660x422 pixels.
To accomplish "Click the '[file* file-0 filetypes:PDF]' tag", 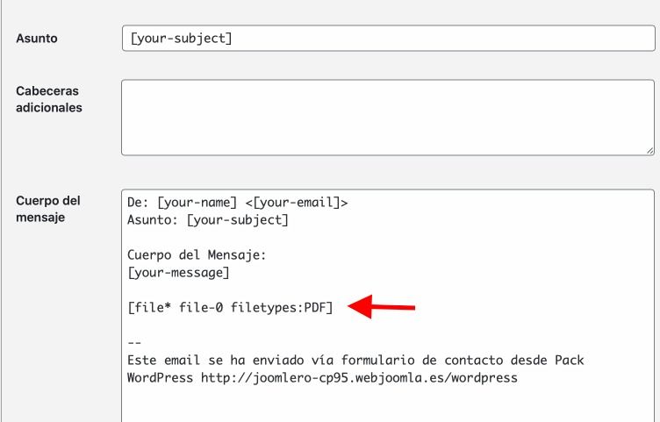I will [x=230, y=308].
